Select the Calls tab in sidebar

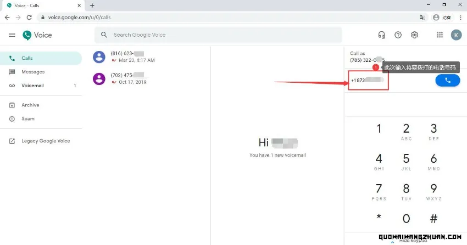click(x=41, y=58)
